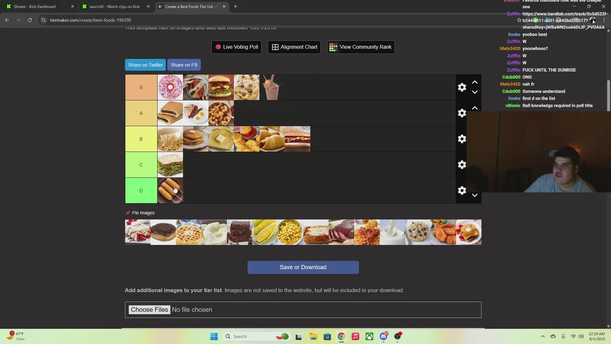
Task: Open settings gear for the D tier
Action: click(x=462, y=191)
